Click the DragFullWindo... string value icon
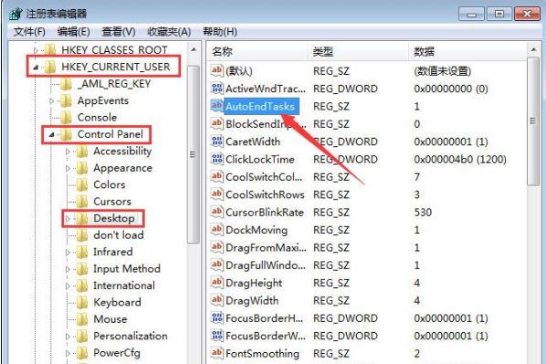Viewport: 546px width, 364px height. coord(217,265)
